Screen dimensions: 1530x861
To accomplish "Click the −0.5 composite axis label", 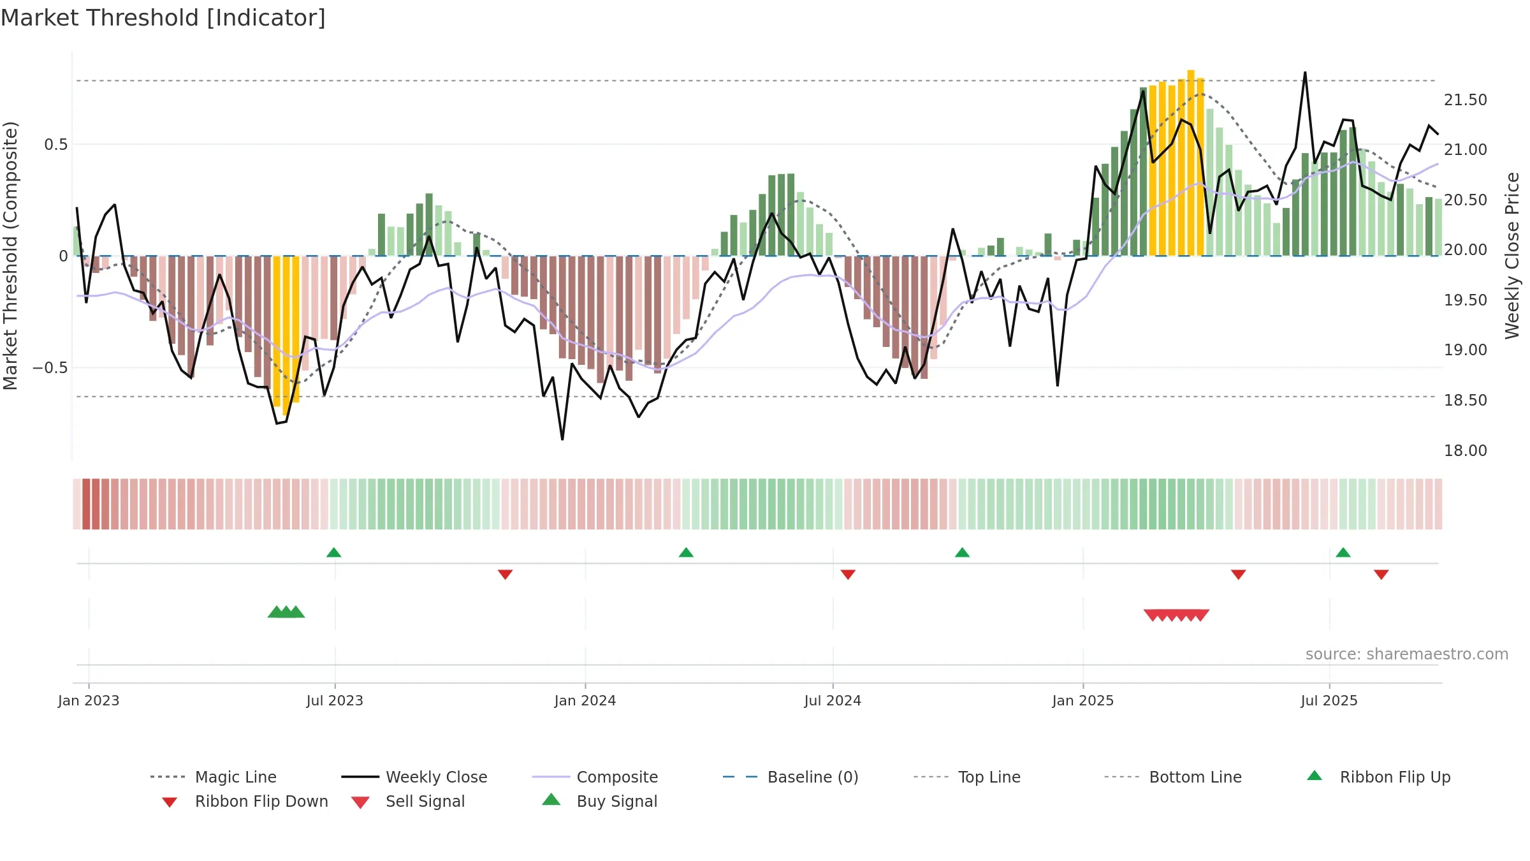I will pyautogui.click(x=50, y=368).
